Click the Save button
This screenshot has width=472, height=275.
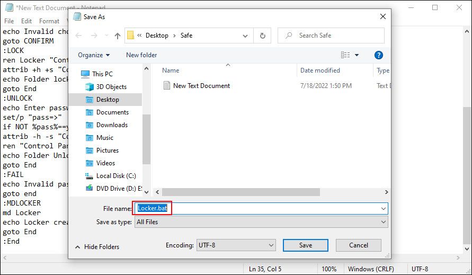(306, 245)
